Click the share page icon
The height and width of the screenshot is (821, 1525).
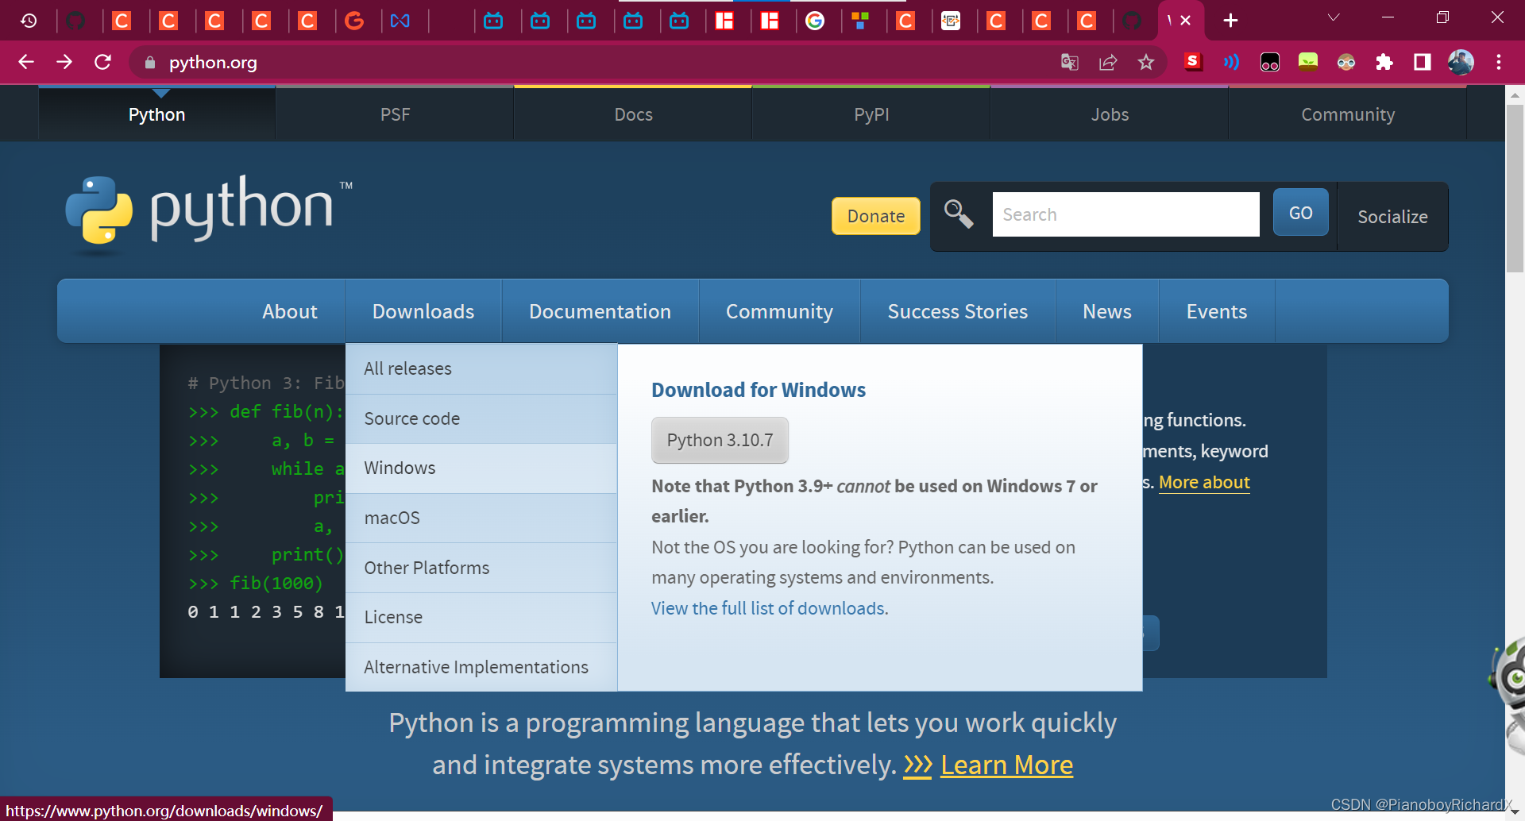(x=1108, y=62)
